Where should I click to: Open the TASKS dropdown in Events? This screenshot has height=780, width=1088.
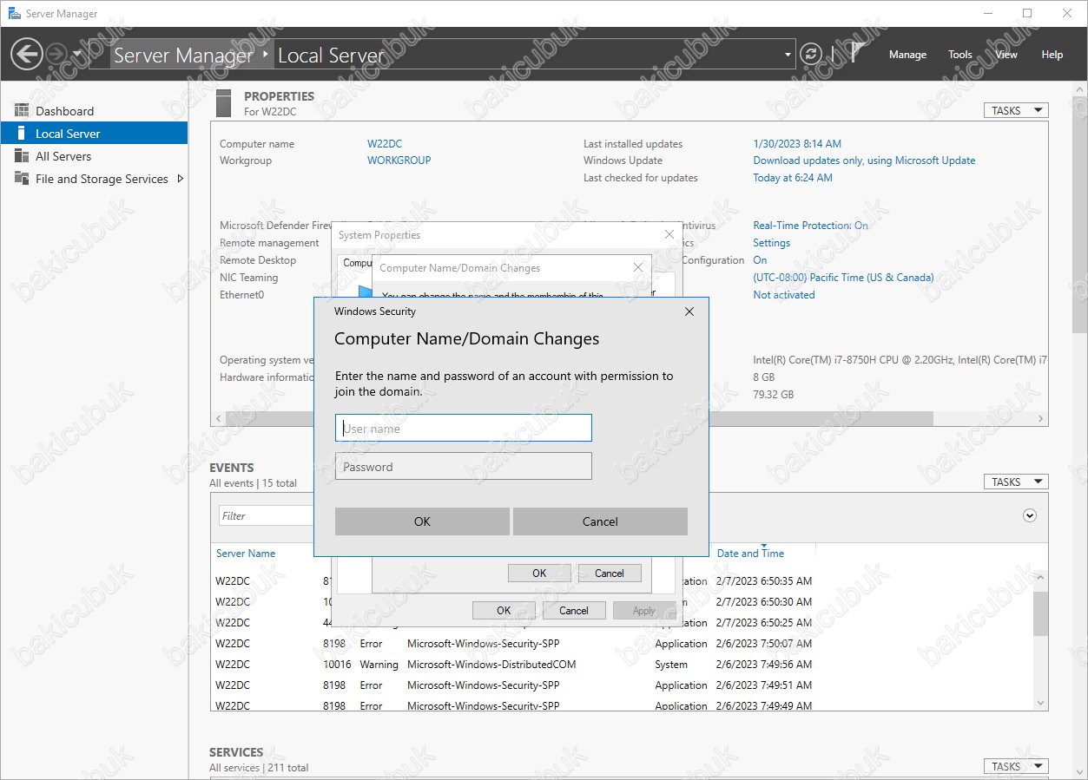(1016, 482)
